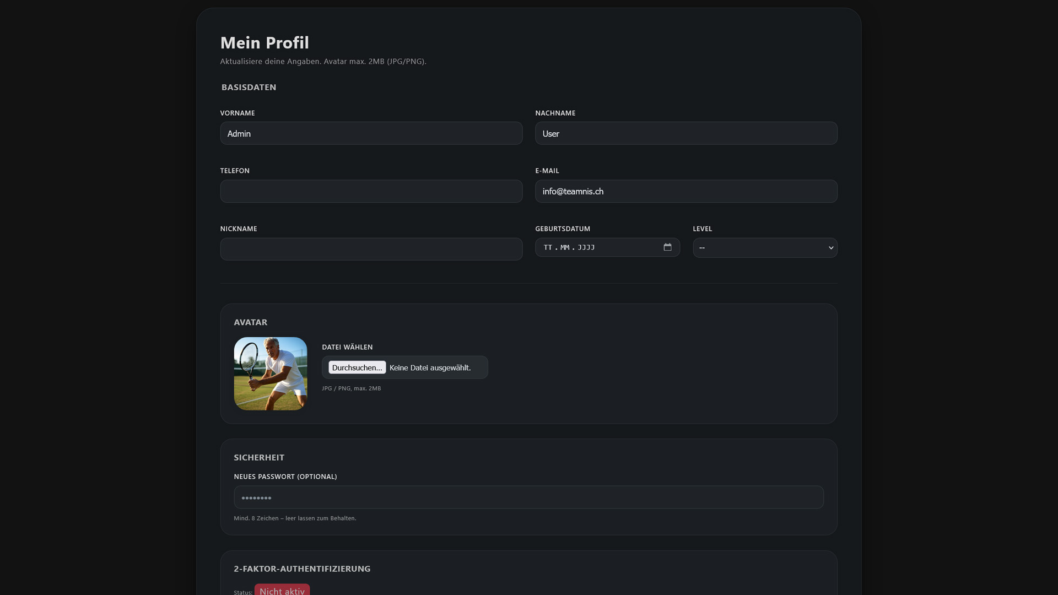
Task: Click the Nachname field containing User
Action: pos(686,133)
